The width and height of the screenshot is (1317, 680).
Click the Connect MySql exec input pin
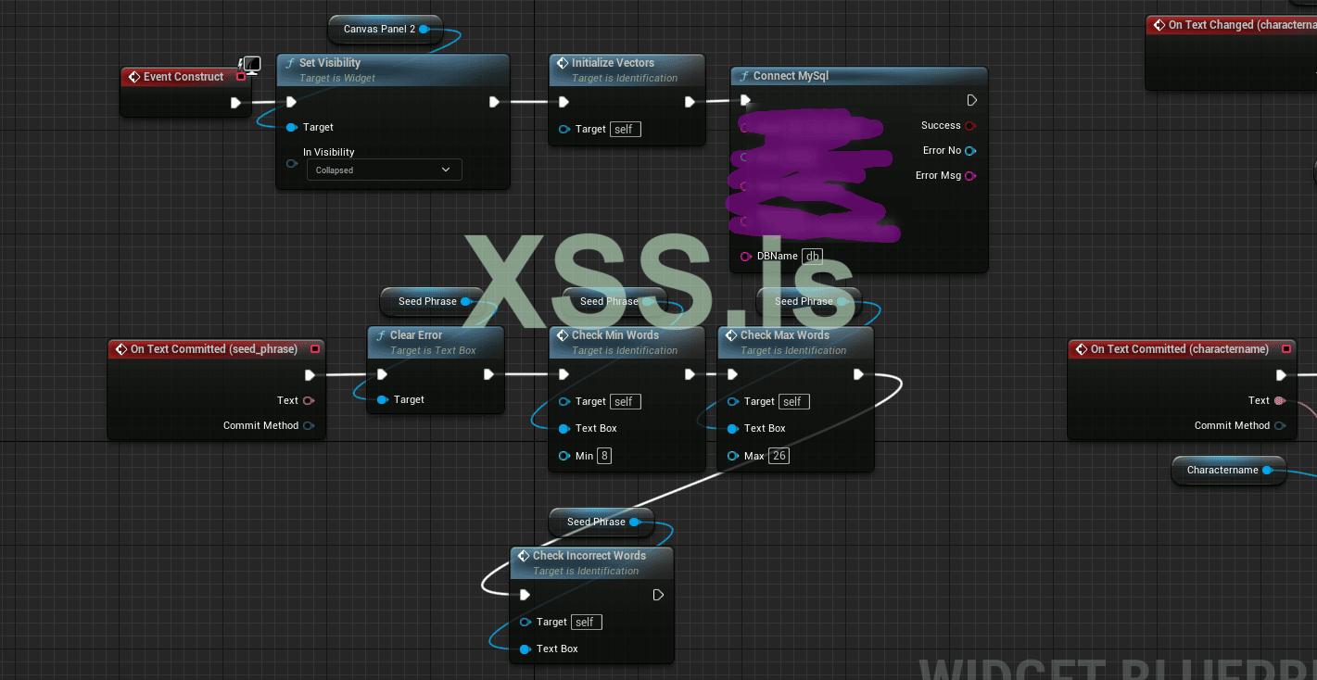point(745,100)
